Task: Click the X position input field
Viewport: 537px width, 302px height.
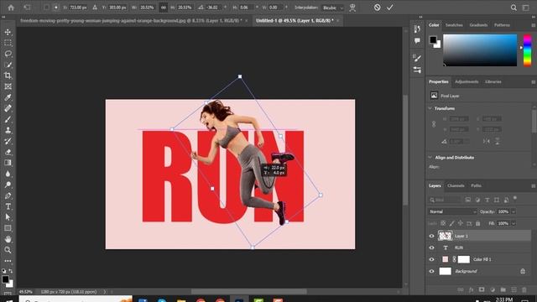Action: (x=77, y=8)
